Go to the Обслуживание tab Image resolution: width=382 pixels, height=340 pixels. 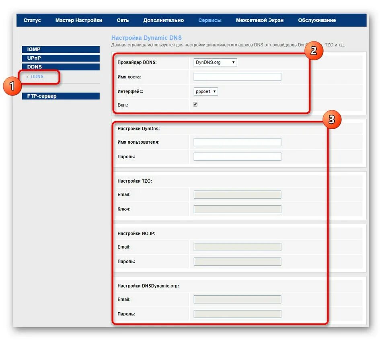(317, 20)
